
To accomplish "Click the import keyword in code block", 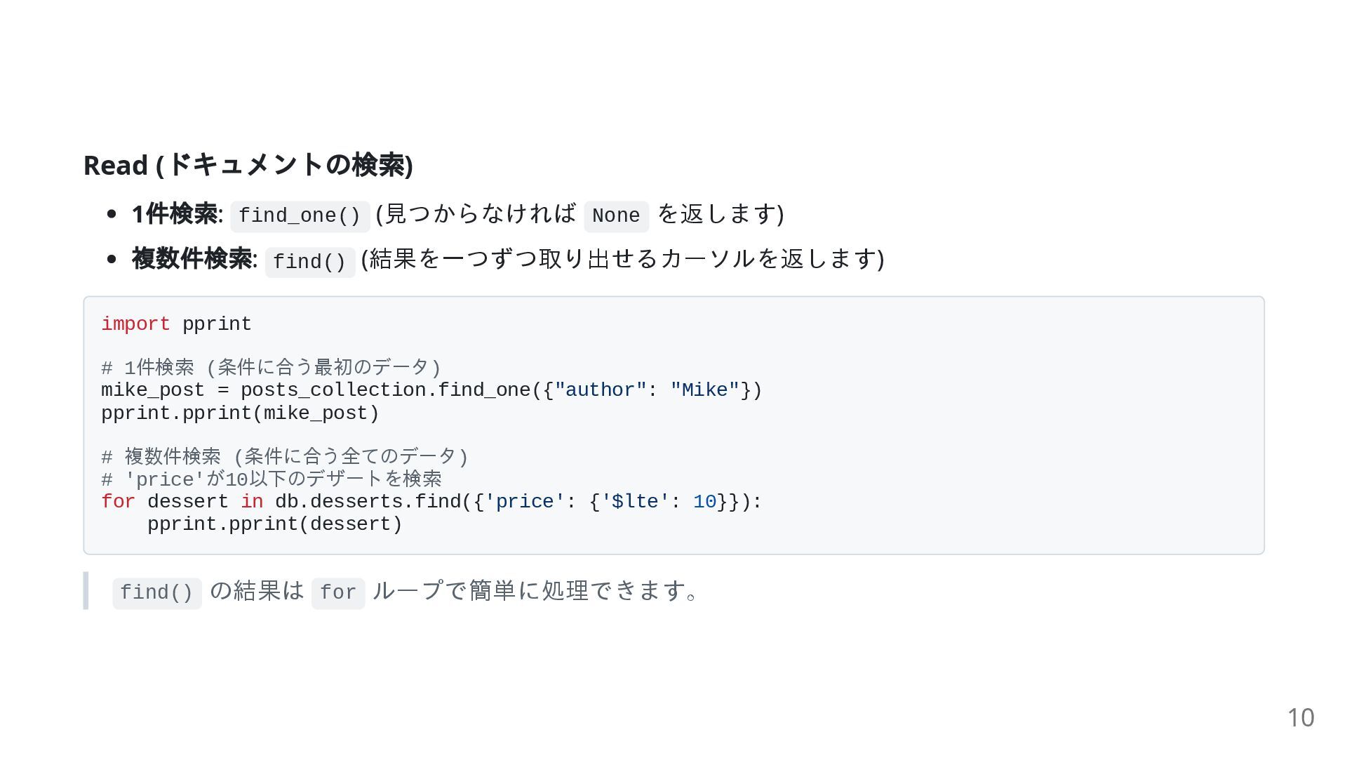I will coord(135,324).
